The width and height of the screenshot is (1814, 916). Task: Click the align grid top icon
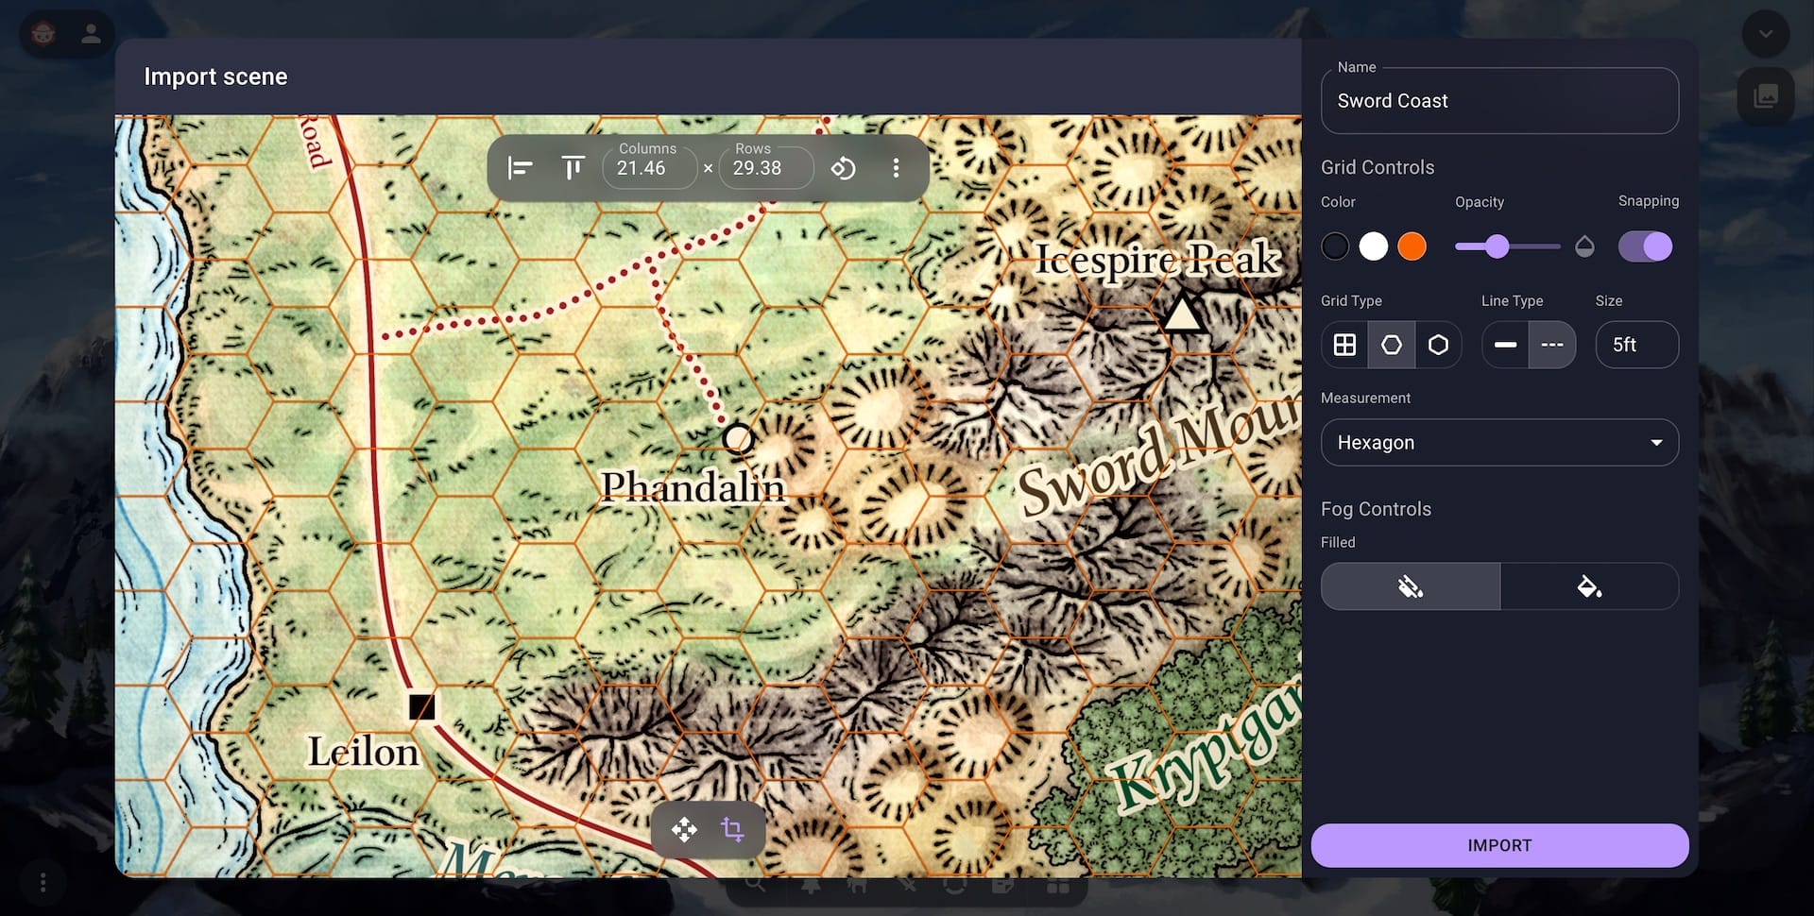(573, 168)
